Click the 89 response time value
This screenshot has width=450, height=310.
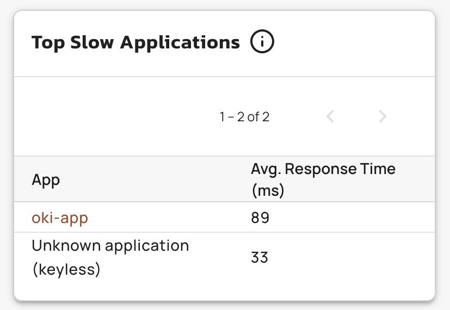tap(260, 218)
